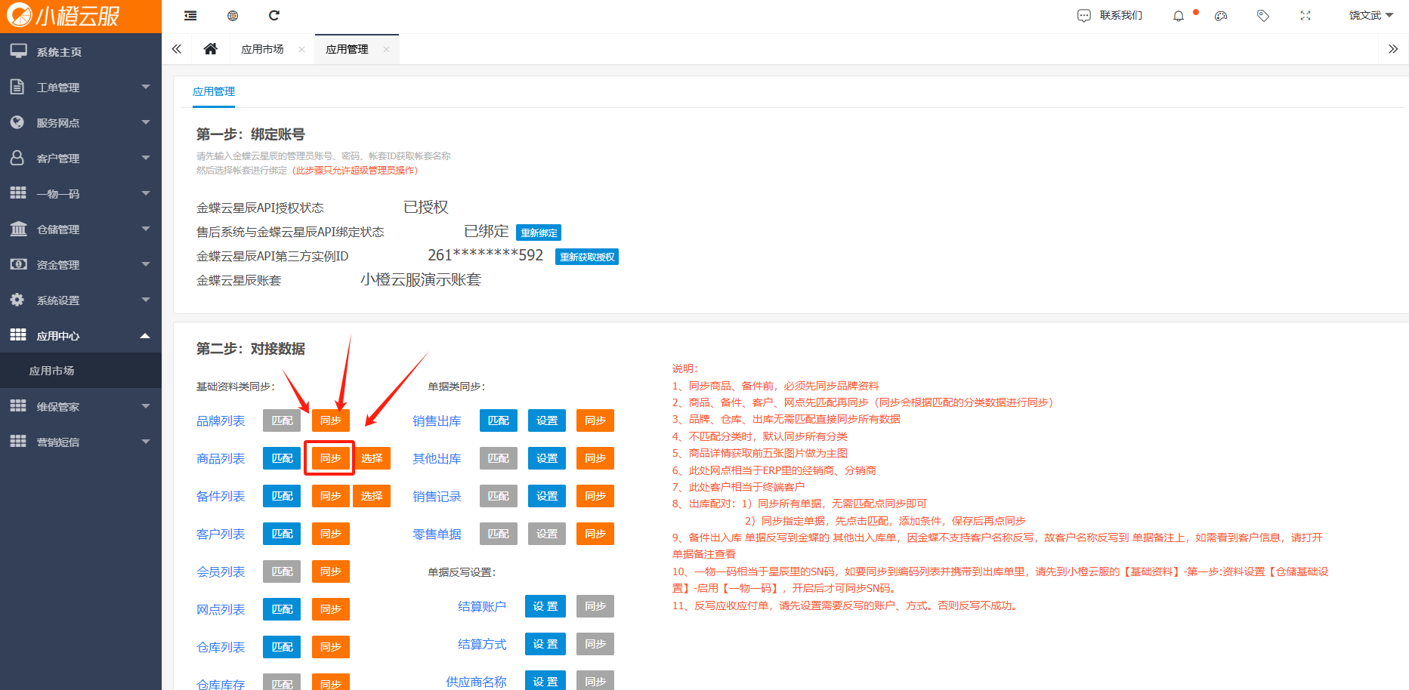Click the 重新绑定 button

pos(539,233)
